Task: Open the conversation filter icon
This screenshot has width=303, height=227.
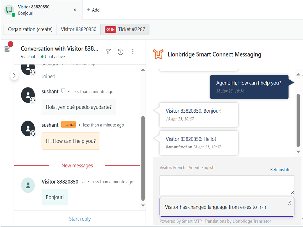Action: click(x=108, y=52)
